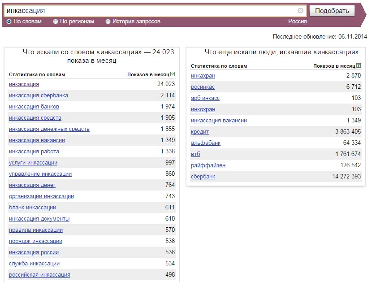Open the бланк инкассации link
372x282 pixels.
pos(33,208)
